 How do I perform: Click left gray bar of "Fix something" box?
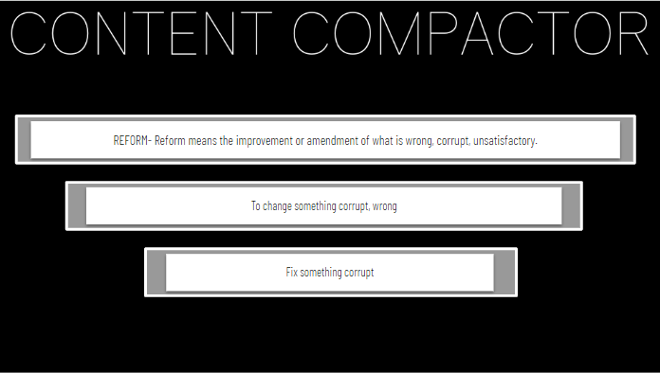156,273
